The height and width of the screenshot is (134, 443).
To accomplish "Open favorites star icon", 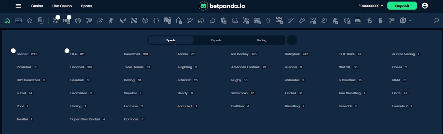I will [x=30, y=20].
